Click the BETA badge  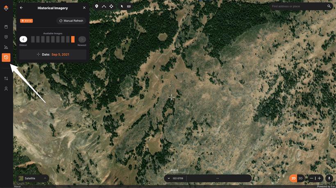coord(26,21)
